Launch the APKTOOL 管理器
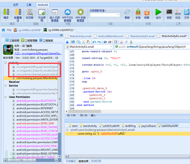 click(67, 15)
